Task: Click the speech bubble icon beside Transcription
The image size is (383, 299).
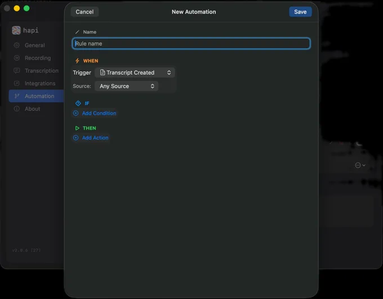Action: 16,71
